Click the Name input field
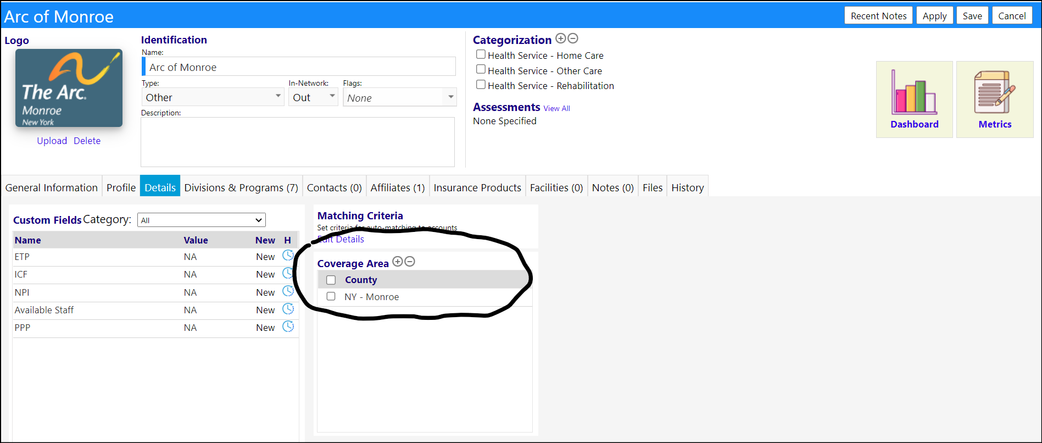1042x443 pixels. 299,67
